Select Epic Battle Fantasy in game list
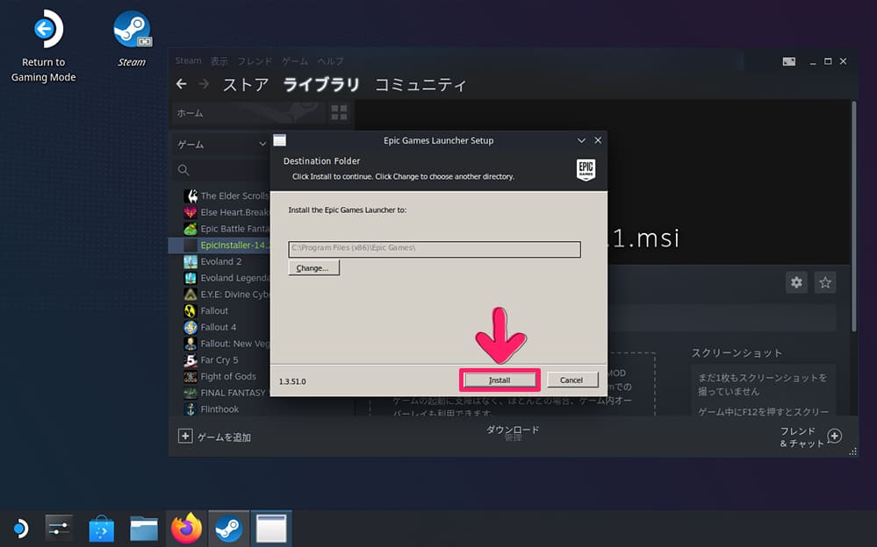Screen dimensions: 877x547 [234, 229]
